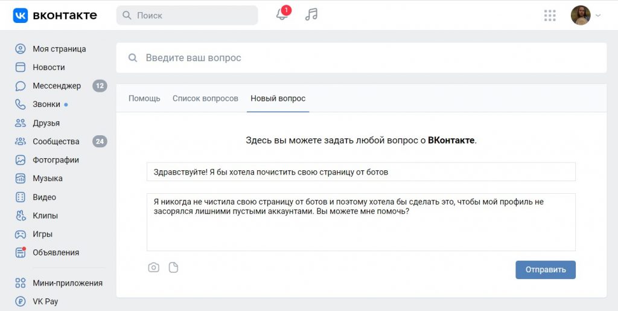The image size is (618, 311).
Task: Switch to the Помощь tab
Action: tap(144, 98)
